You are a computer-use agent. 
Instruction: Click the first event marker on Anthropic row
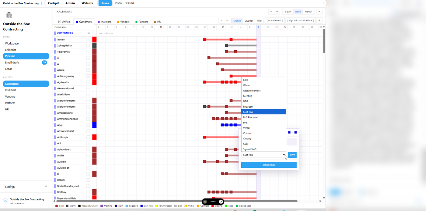point(204,137)
